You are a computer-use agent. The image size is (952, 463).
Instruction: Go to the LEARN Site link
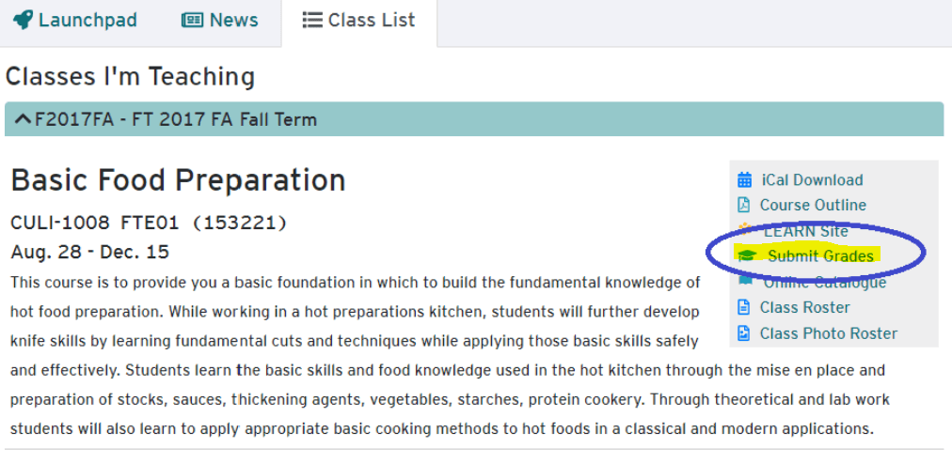pos(805,231)
